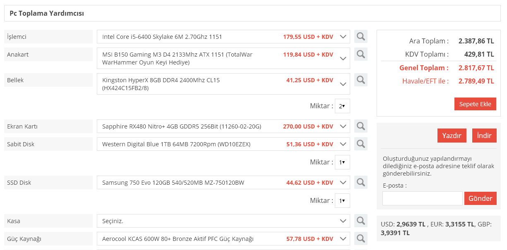Viewport: 507px width, 250px height.
Task: Open the Intel Core i5-6400 processor dropdown
Action: (223, 37)
